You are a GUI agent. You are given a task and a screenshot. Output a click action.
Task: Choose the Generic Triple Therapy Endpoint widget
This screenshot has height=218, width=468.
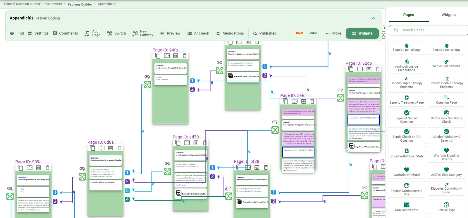(407, 83)
